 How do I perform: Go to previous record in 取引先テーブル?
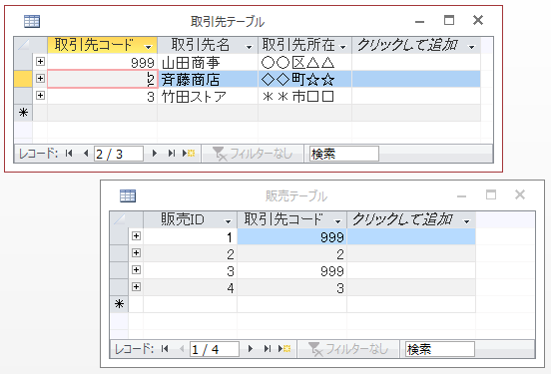pyautogui.click(x=86, y=154)
